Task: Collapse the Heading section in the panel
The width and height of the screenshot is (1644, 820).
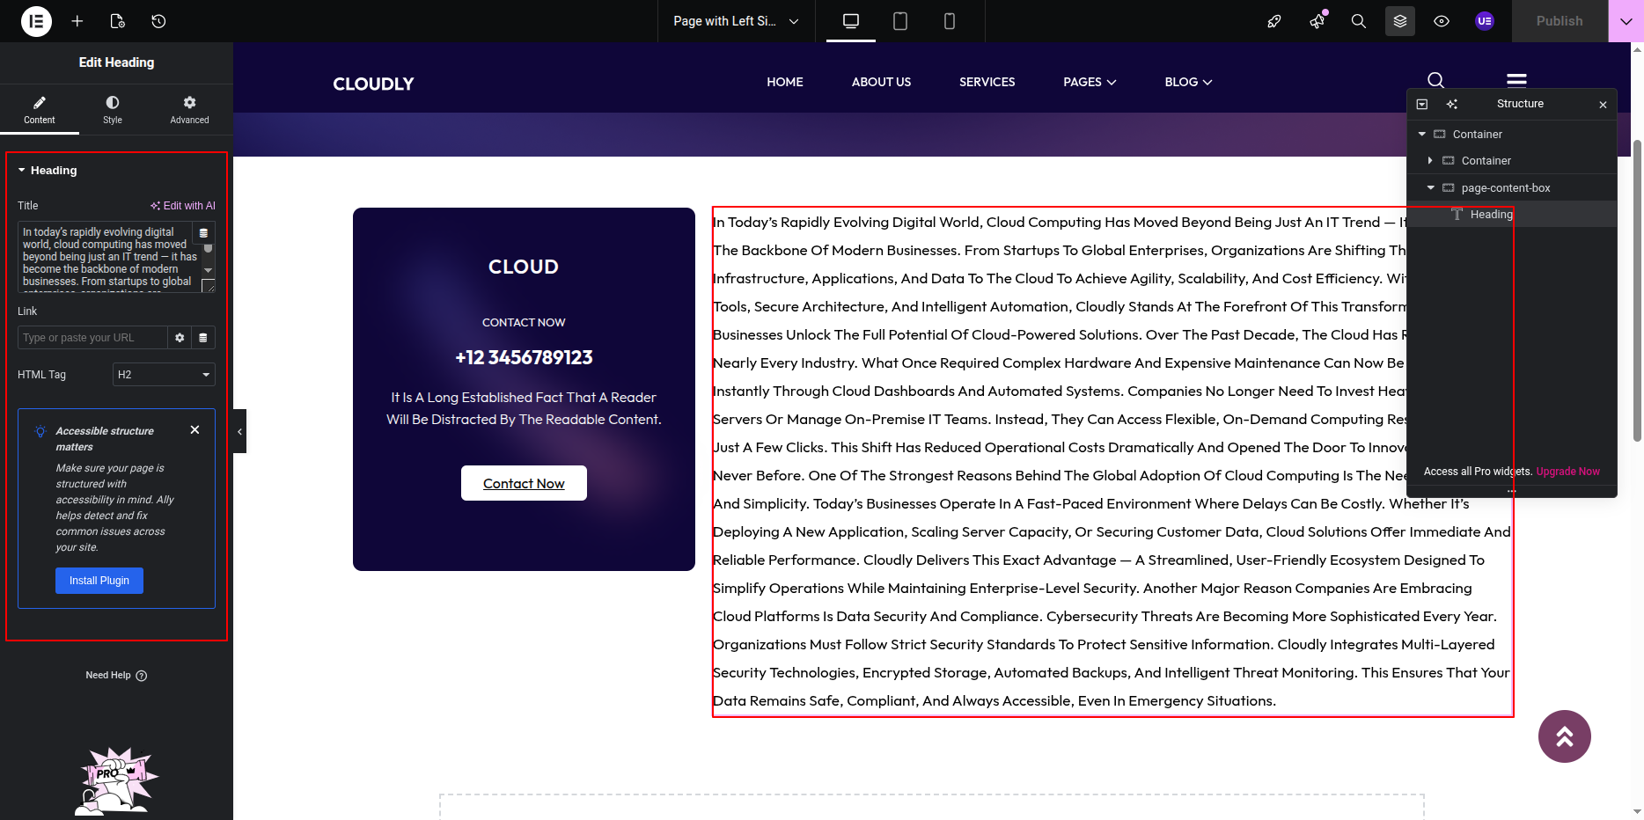Action: [48, 170]
